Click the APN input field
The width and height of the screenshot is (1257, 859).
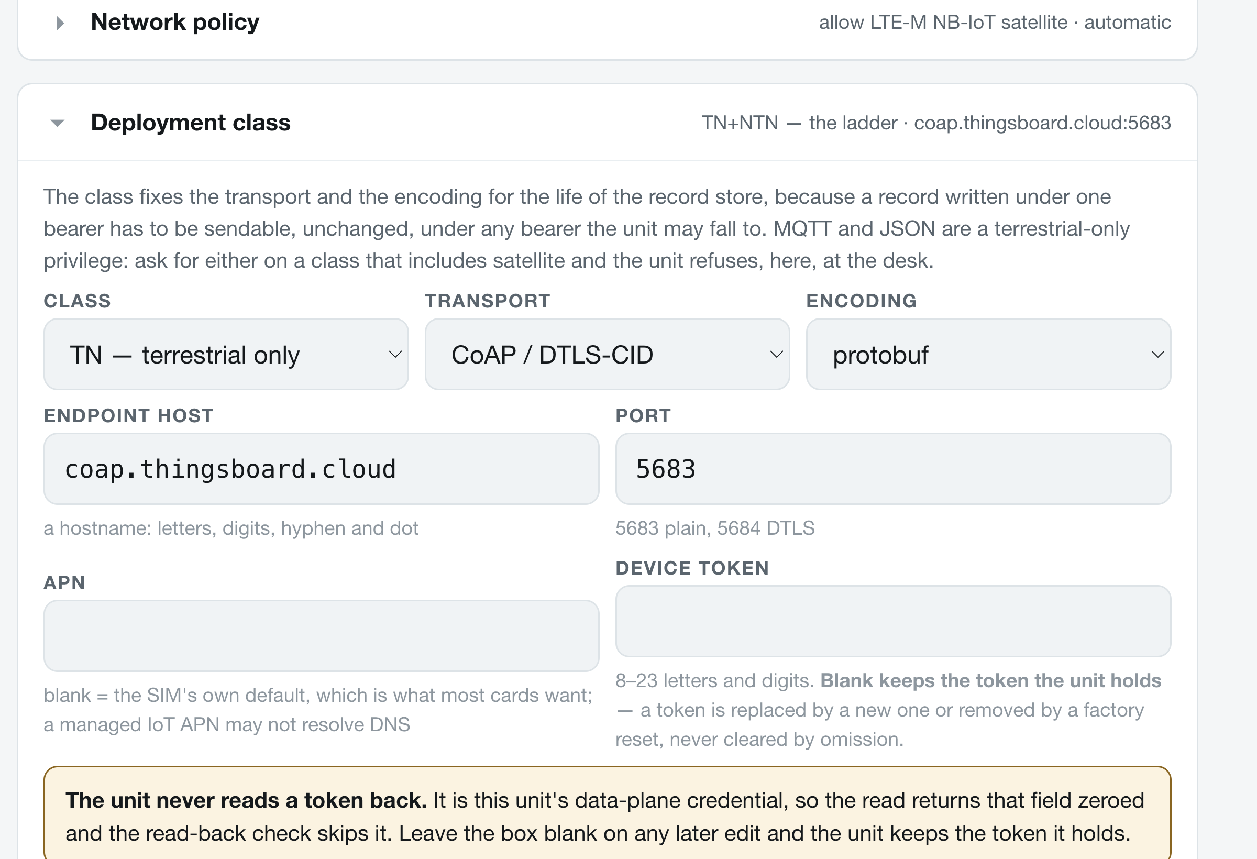point(321,635)
